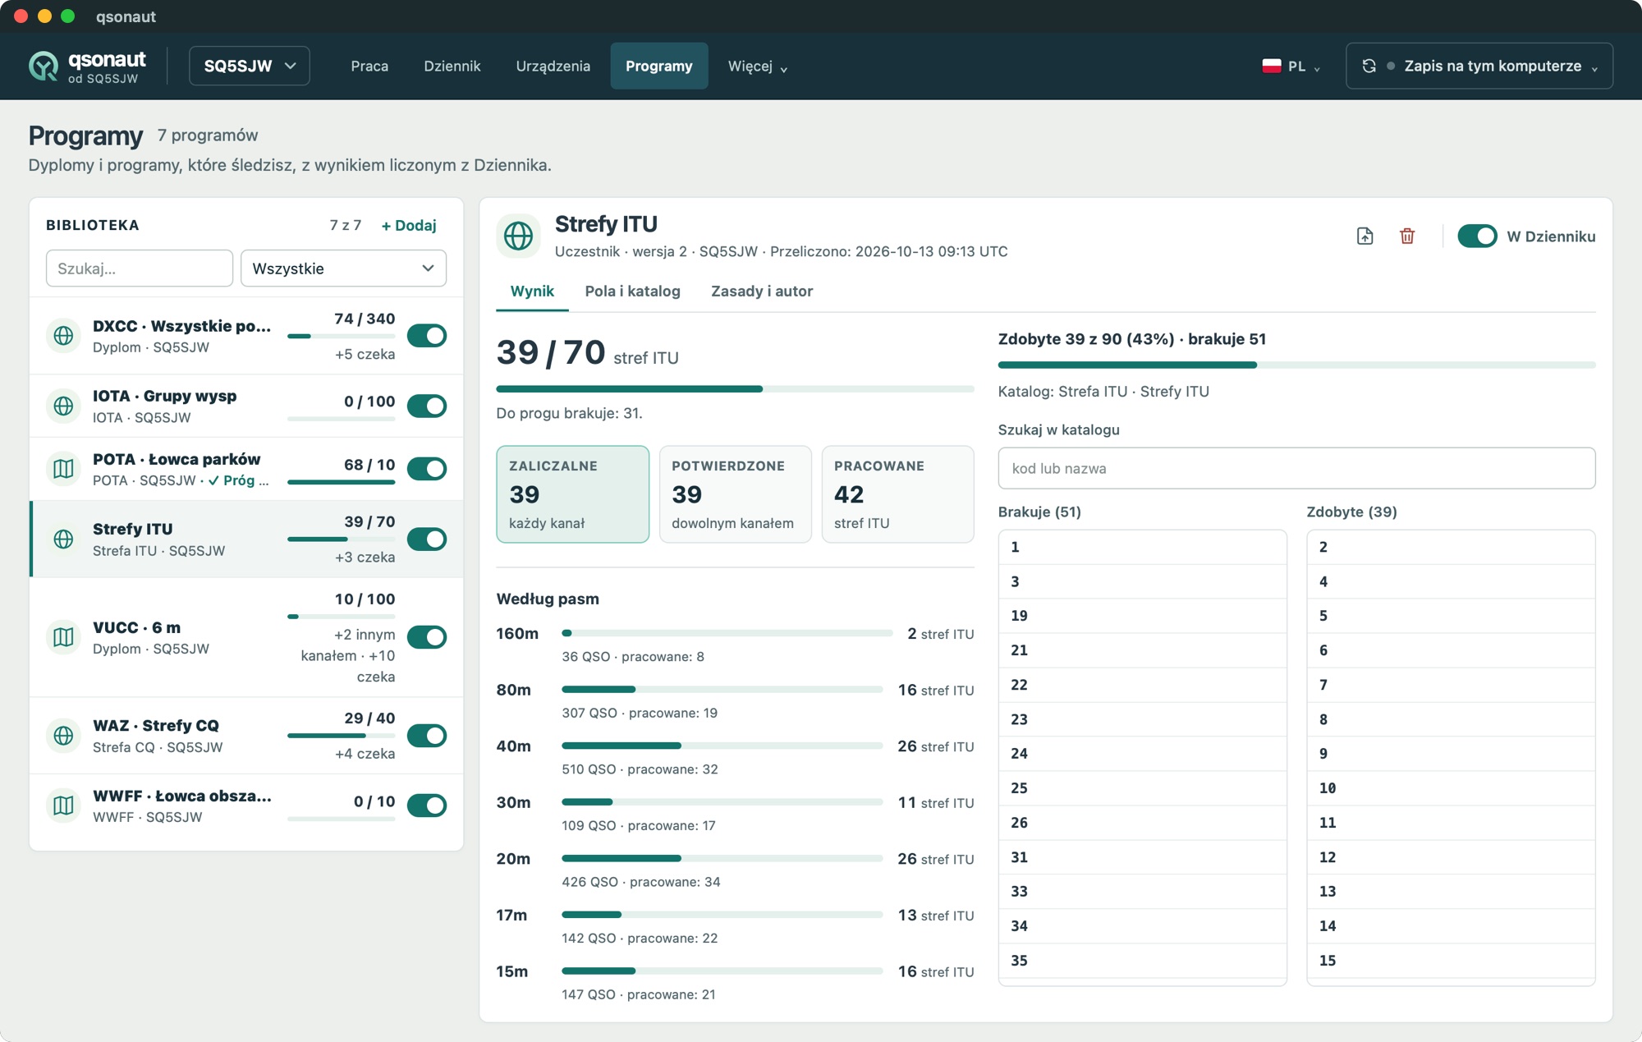Toggle the IOTA Grupy wysp switch
The width and height of the screenshot is (1642, 1042).
[x=427, y=406]
